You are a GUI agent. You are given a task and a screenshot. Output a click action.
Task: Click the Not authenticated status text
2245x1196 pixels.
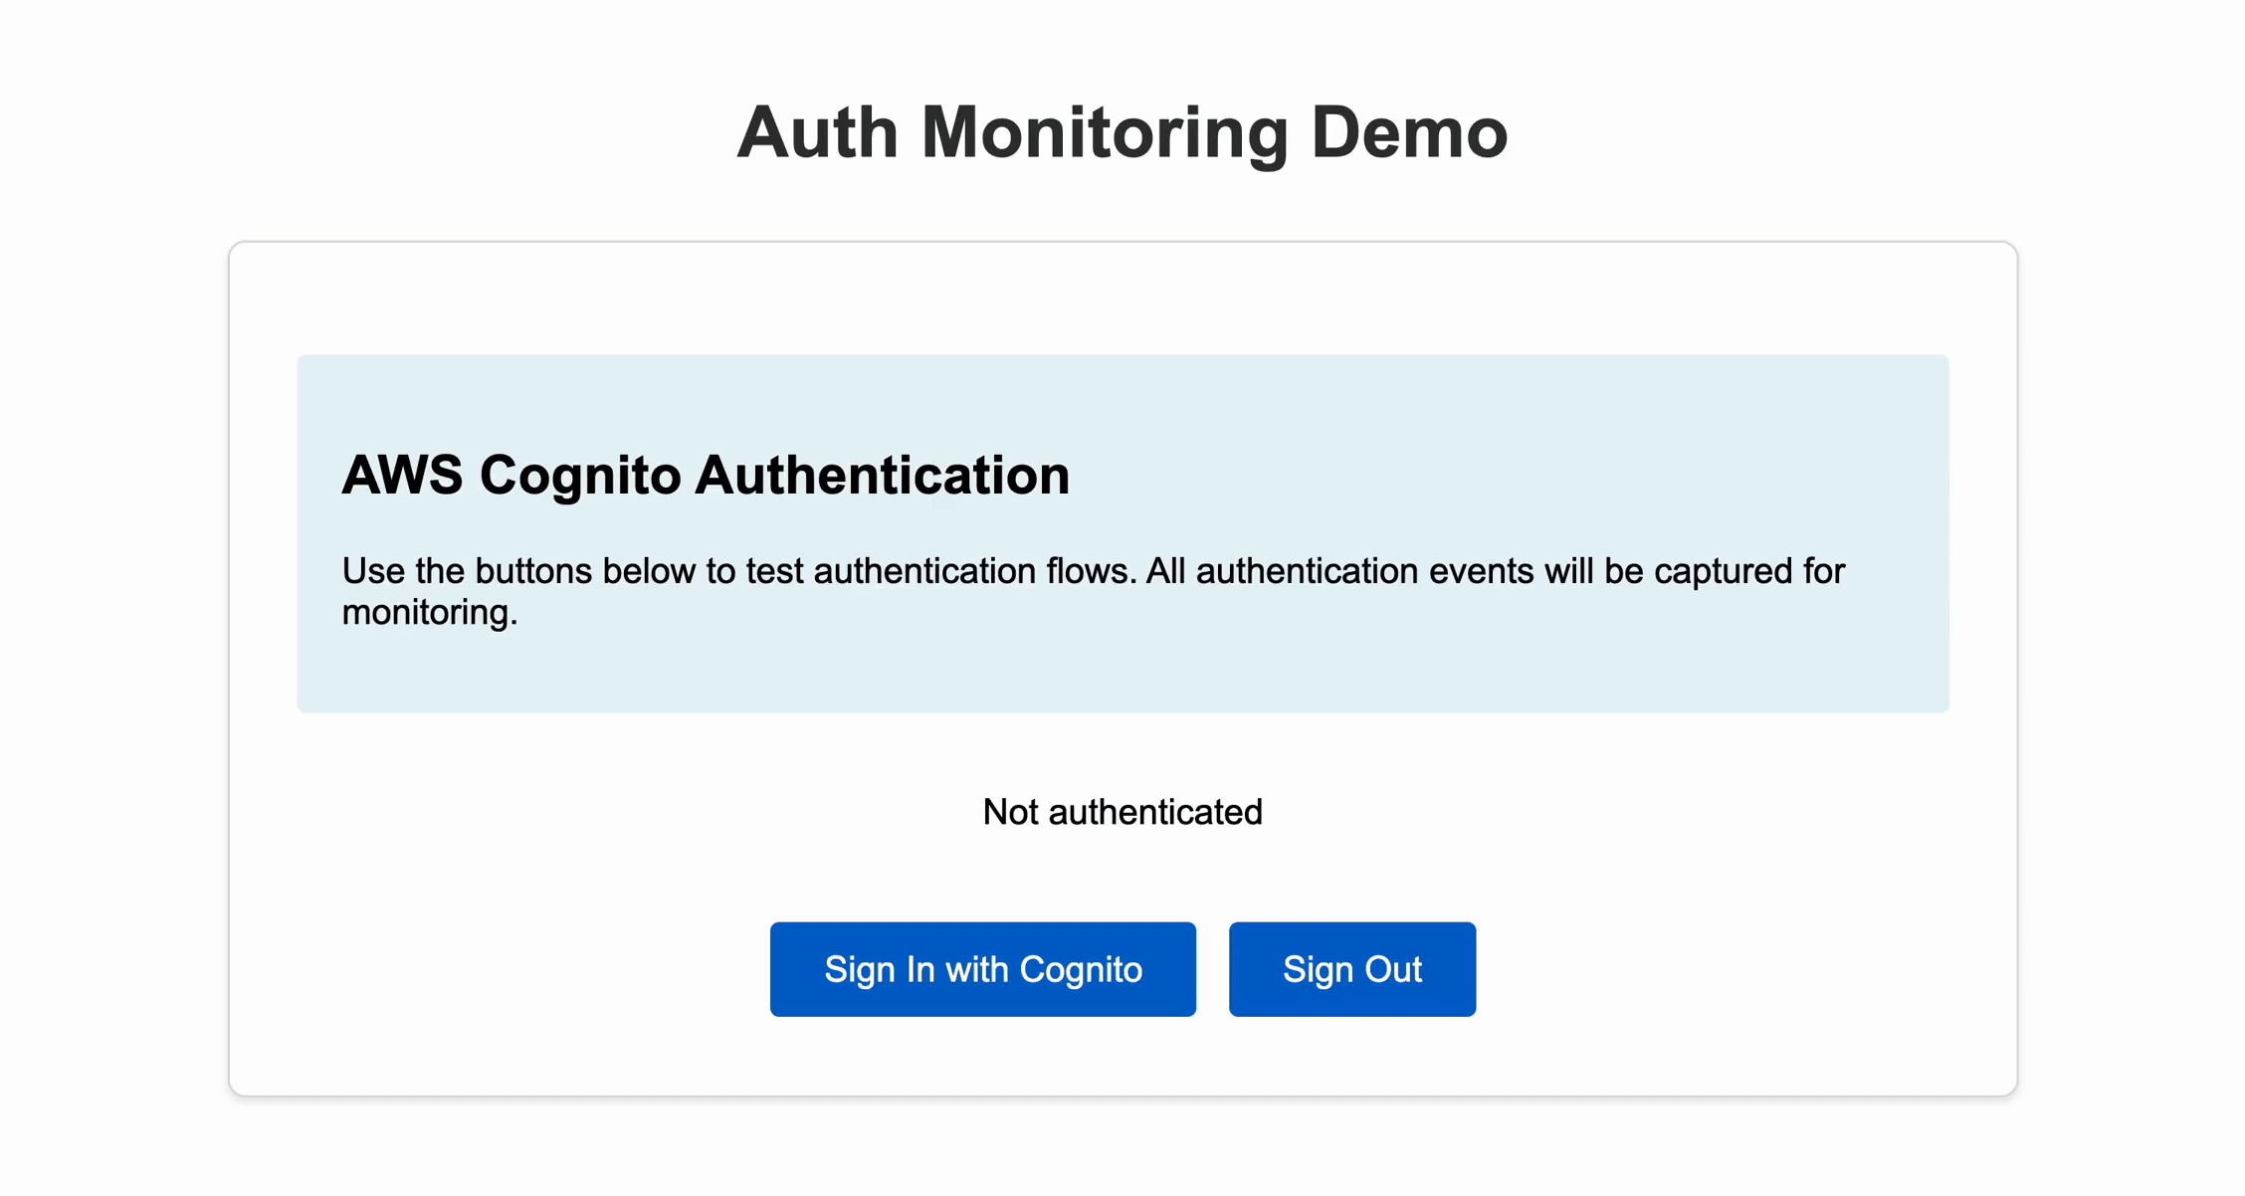coord(1122,811)
